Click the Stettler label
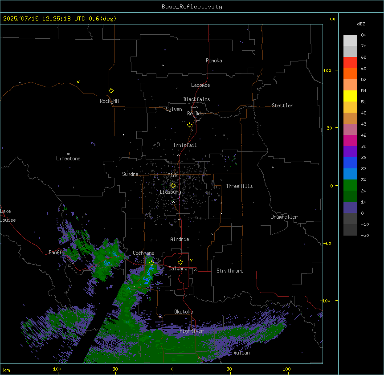Screen dimensions: 384x375 282,106
